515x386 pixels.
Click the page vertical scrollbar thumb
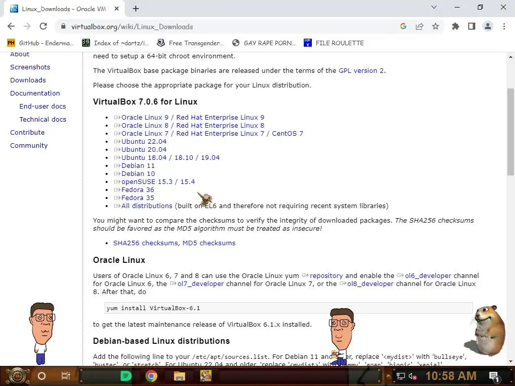coord(511,132)
